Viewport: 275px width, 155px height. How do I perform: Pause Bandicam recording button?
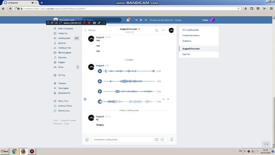point(84,23)
